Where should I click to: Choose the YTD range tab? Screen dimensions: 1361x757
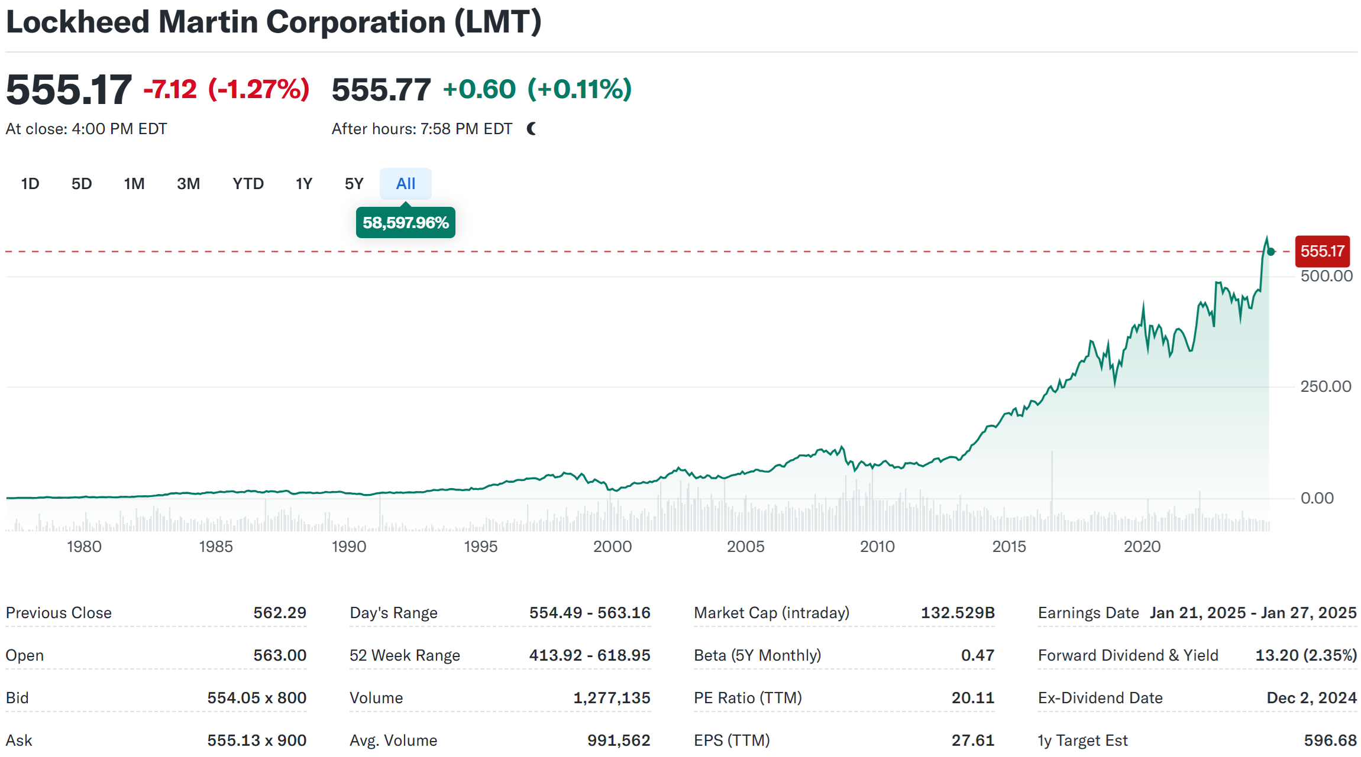(x=248, y=184)
